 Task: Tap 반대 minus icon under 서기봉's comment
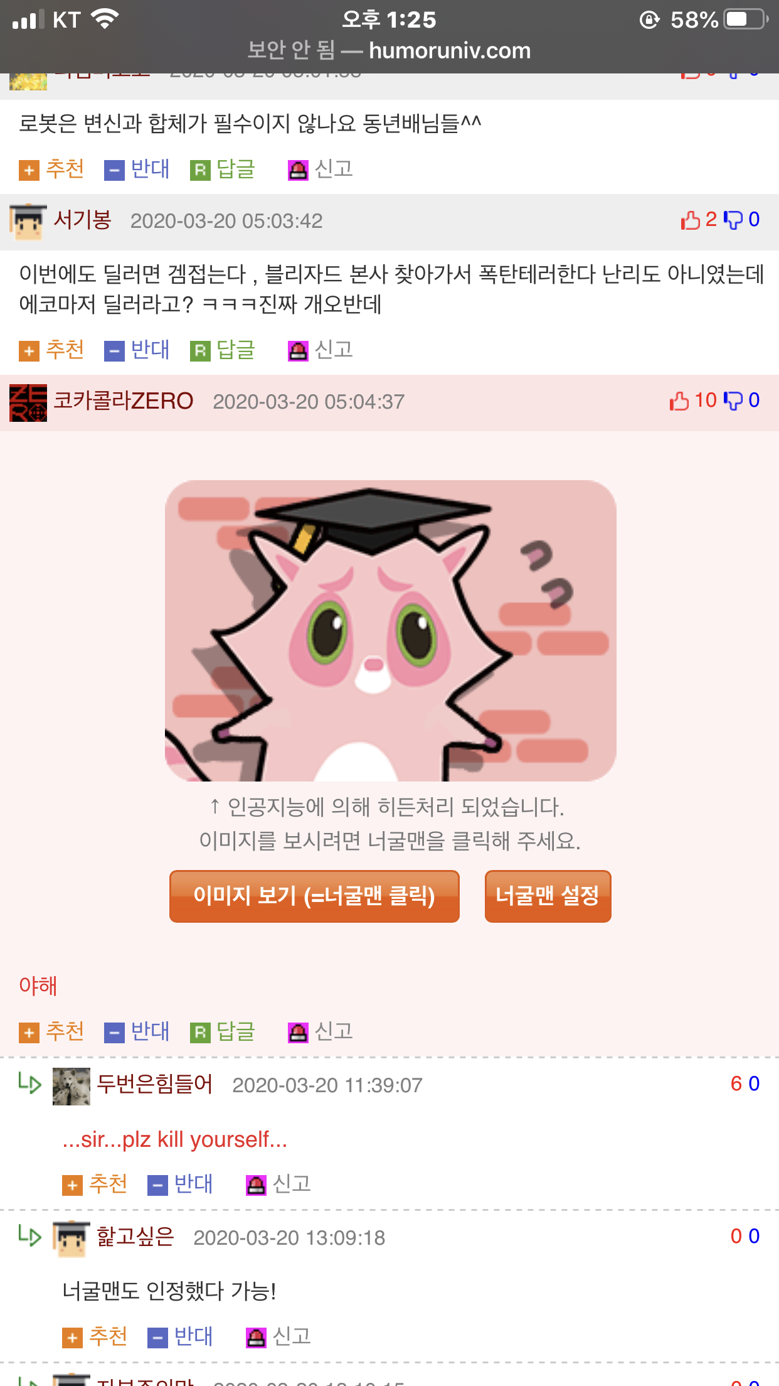(x=114, y=351)
